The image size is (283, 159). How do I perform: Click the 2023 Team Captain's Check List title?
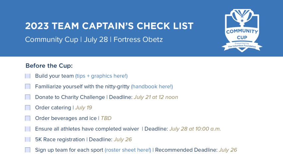[109, 26]
